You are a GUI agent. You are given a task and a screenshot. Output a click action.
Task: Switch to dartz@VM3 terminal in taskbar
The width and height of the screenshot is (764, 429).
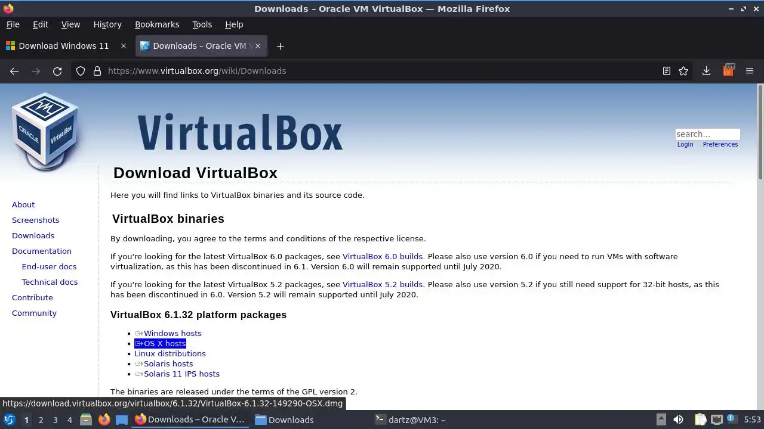point(411,419)
